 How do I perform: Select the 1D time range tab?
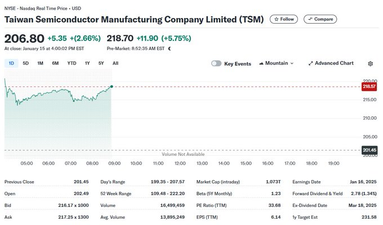pos(11,64)
